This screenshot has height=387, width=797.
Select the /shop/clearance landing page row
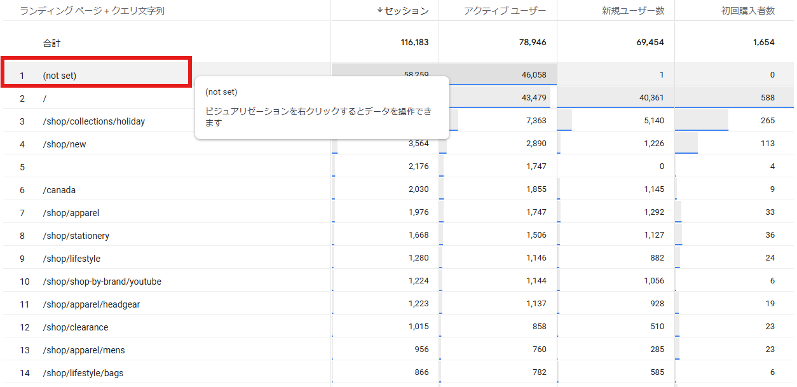click(x=76, y=327)
